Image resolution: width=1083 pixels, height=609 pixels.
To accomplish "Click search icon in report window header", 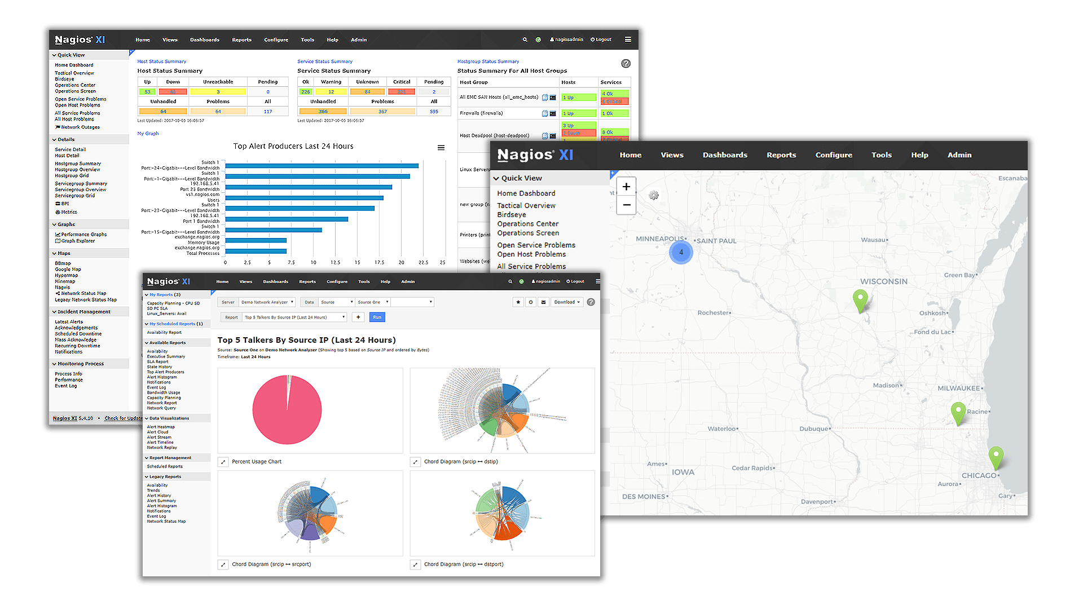I will coord(510,281).
